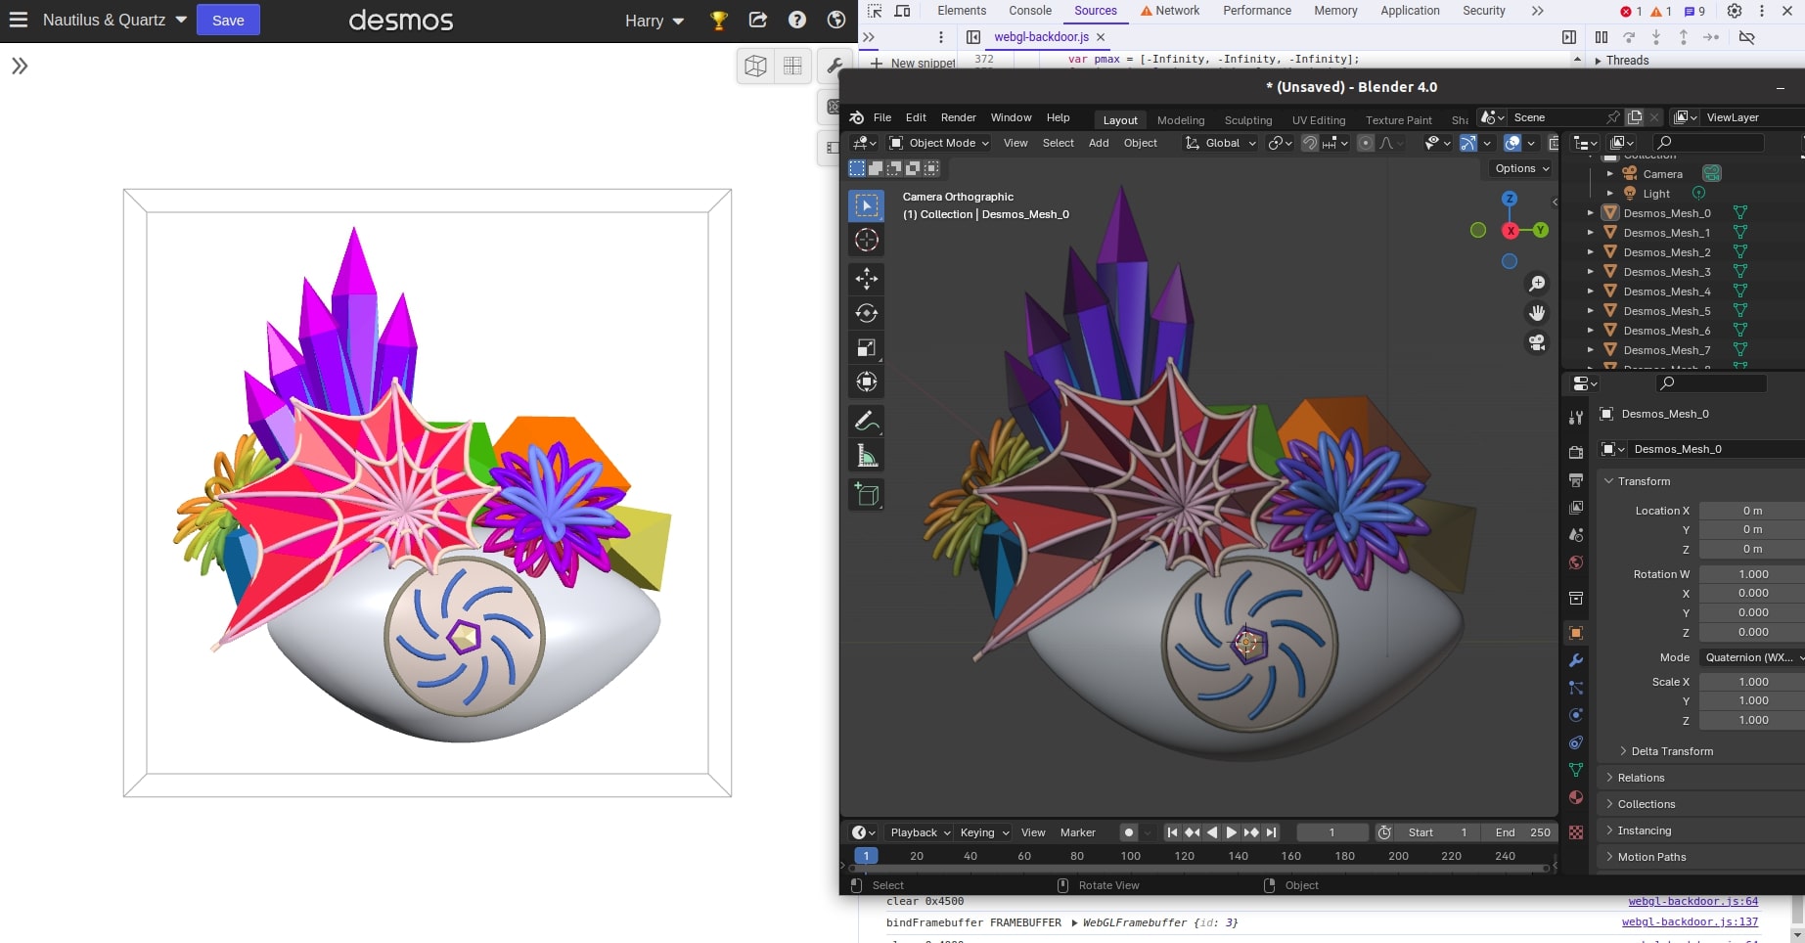Expand the Motion Paths panel
Screen dimensions: 1805x943
(x=1651, y=857)
